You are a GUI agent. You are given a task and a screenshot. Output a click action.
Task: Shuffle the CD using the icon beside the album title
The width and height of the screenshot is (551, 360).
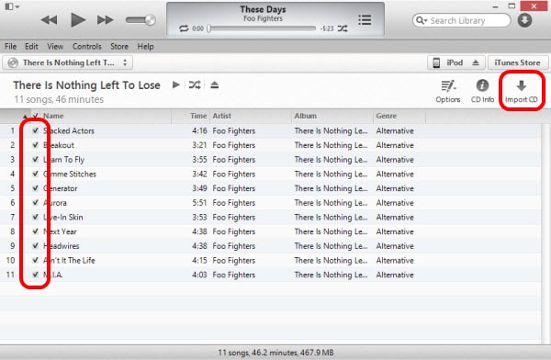[x=195, y=84]
